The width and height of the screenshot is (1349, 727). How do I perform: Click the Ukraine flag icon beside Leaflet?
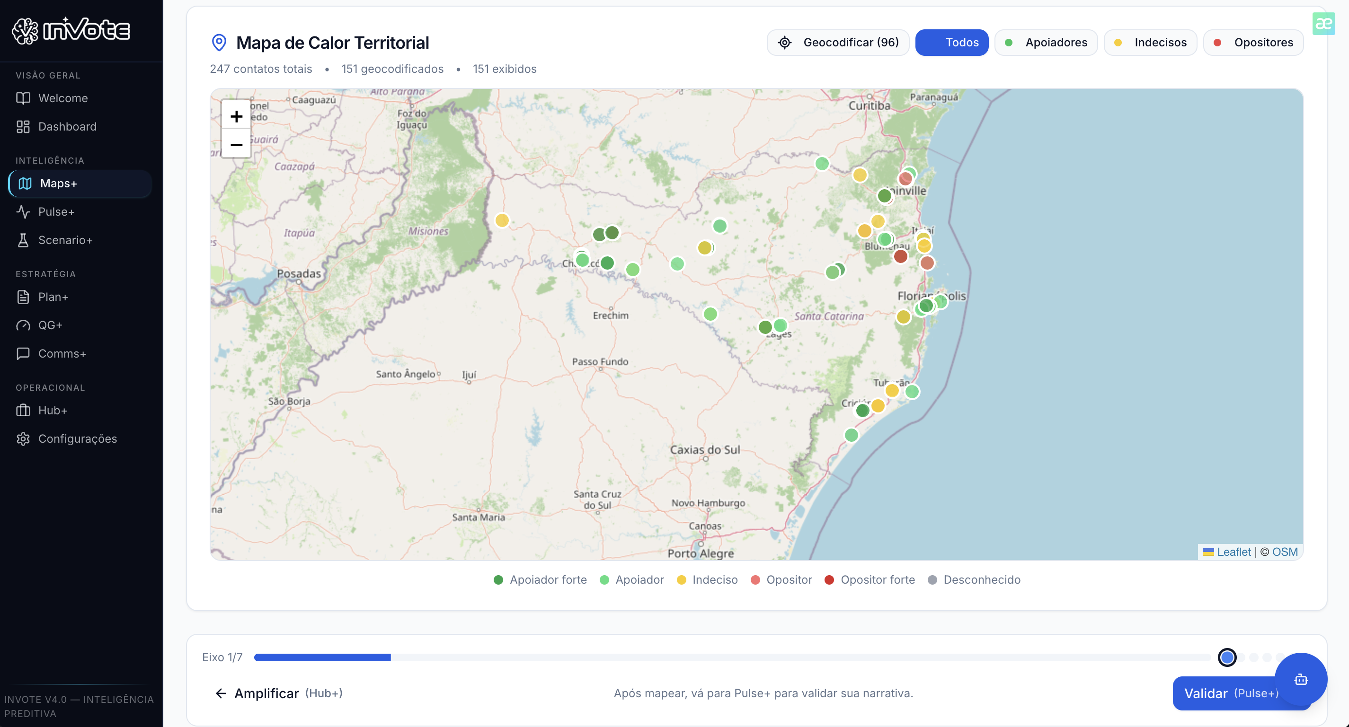click(1208, 552)
